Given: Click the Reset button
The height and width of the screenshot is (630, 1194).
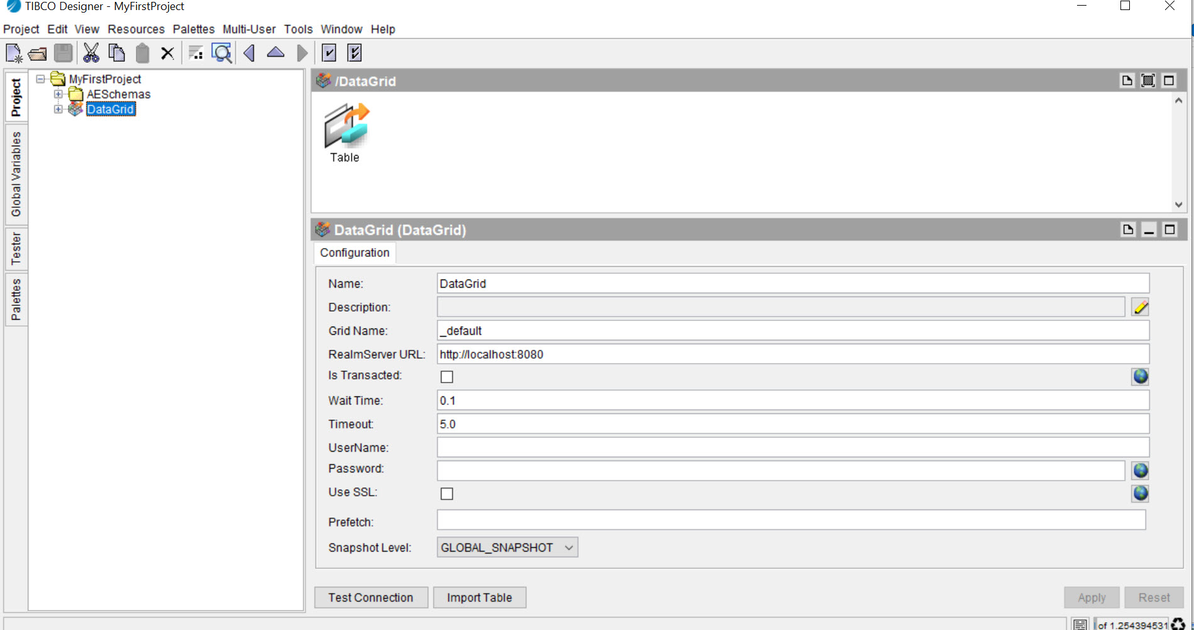Looking at the screenshot, I should [x=1154, y=597].
